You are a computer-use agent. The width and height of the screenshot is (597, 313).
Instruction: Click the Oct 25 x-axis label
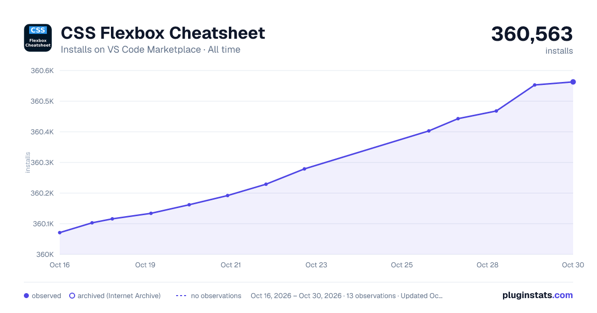402,265
